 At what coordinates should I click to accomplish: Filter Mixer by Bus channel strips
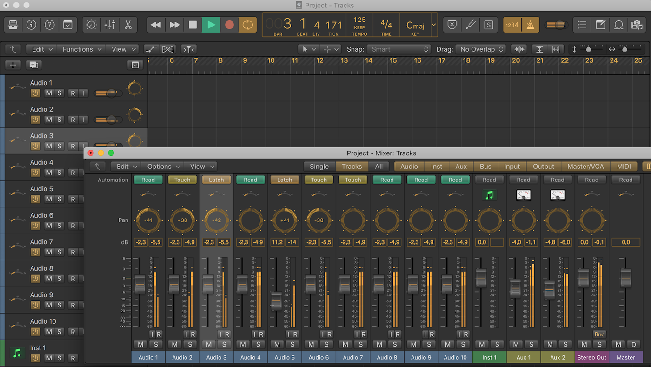[x=485, y=167]
